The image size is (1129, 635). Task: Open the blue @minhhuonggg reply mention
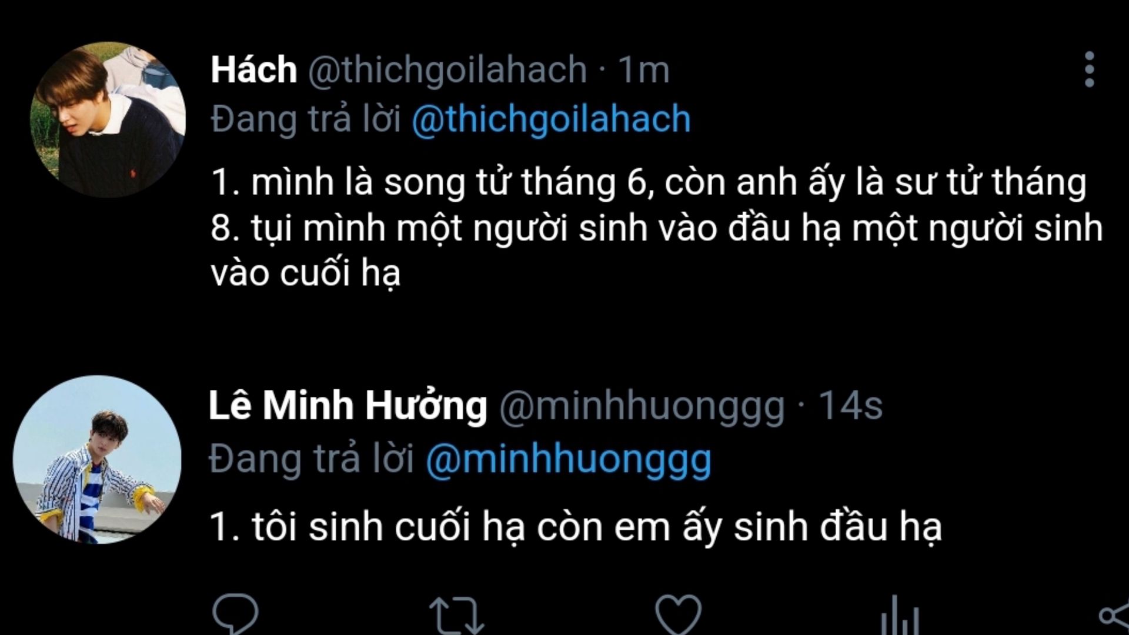pos(569,459)
